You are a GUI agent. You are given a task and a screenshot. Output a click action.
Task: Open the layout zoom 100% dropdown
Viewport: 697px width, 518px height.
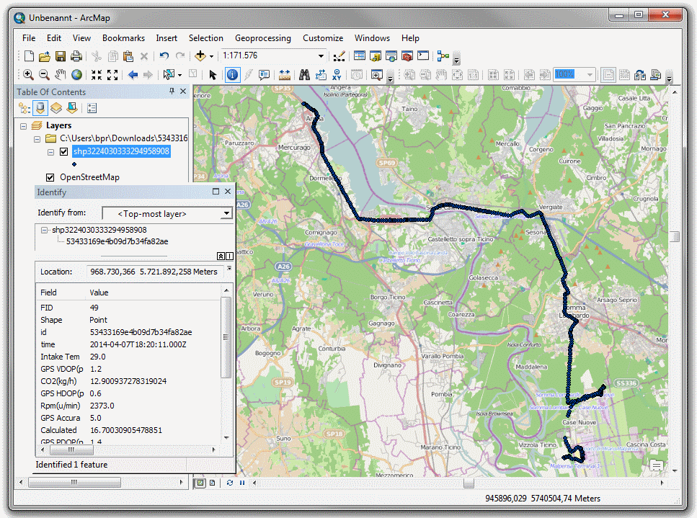pyautogui.click(x=590, y=75)
